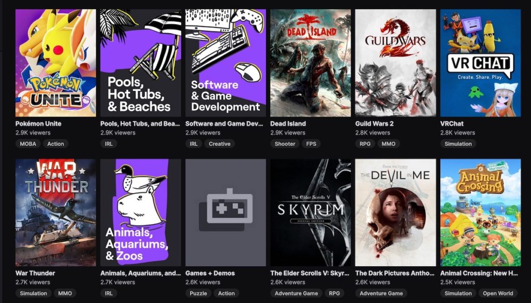Select the RPG tag under Elder Scrolls V
This screenshot has width=531, height=303.
click(334, 293)
